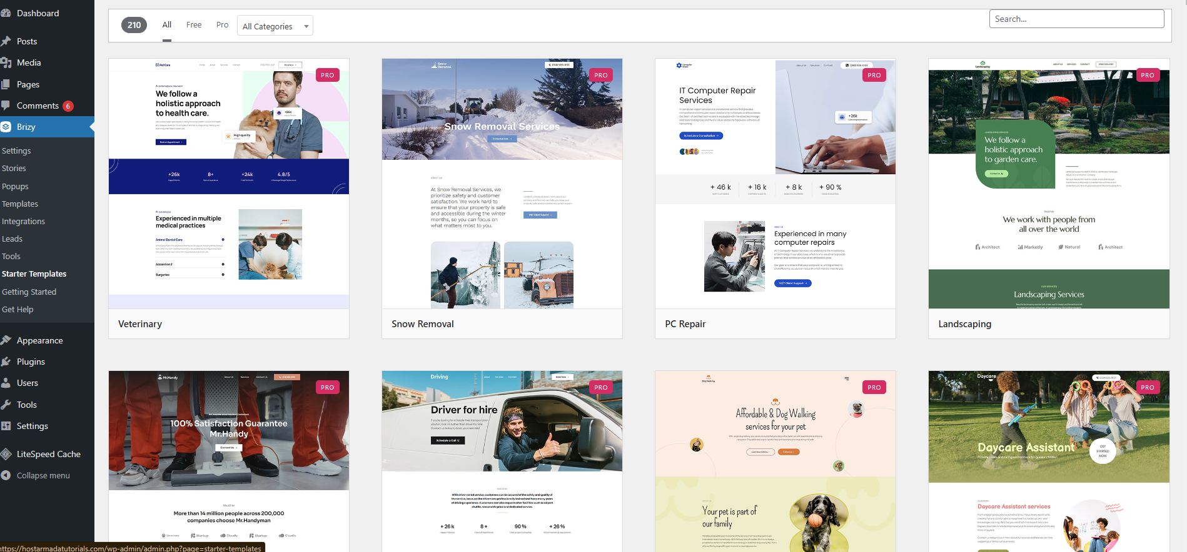Click the PRO badge on Snow Removal template
Image resolution: width=1187 pixels, height=552 pixels.
601,75
